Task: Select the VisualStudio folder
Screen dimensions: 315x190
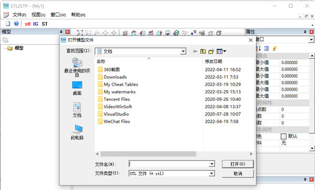Action: (x=113, y=114)
